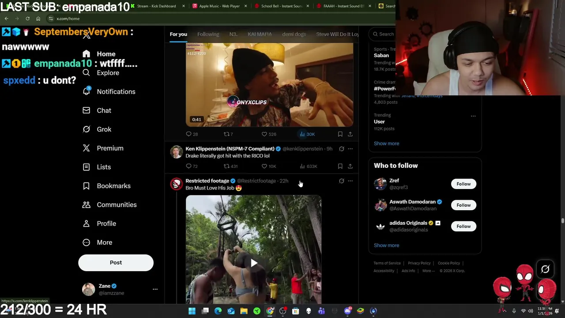
Task: Expand the More sidebar menu
Action: click(x=98, y=242)
